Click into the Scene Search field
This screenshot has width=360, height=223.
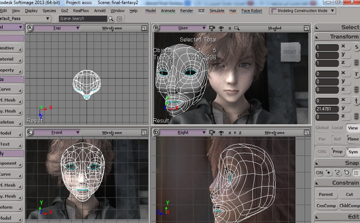point(83,19)
